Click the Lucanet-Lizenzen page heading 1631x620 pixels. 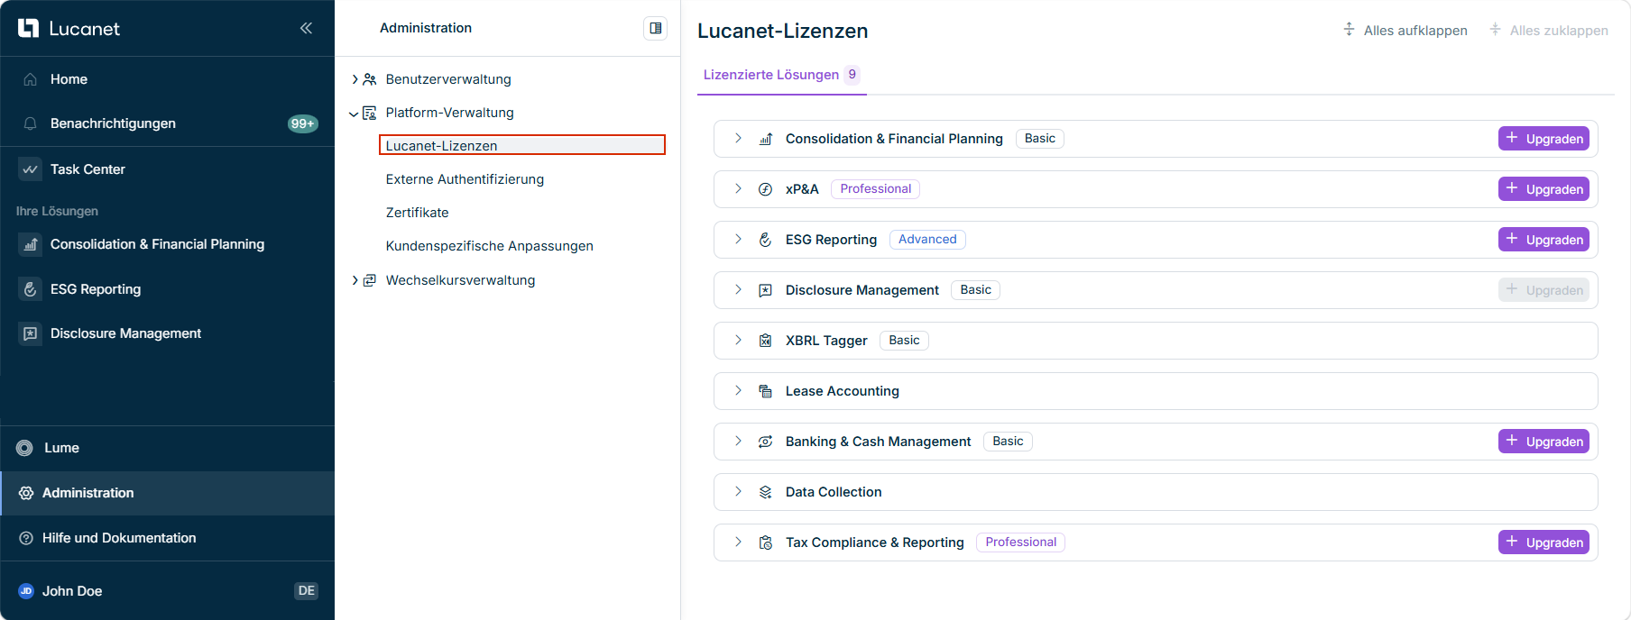(782, 31)
